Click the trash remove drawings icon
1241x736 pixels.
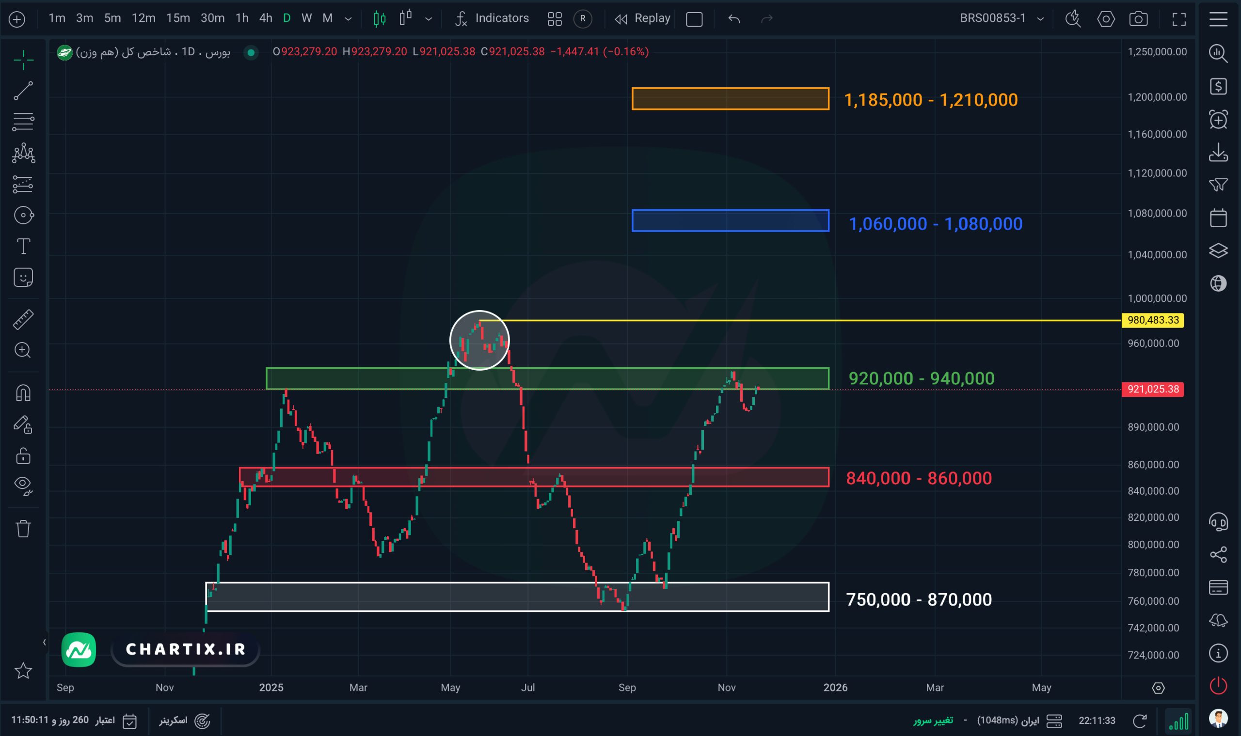point(23,529)
